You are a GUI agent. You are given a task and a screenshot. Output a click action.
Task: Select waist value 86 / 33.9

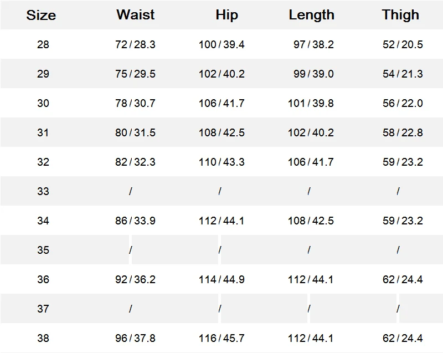[135, 221]
